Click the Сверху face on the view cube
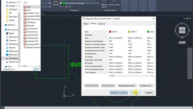This screenshot has width=193, height=109. click(182, 30)
